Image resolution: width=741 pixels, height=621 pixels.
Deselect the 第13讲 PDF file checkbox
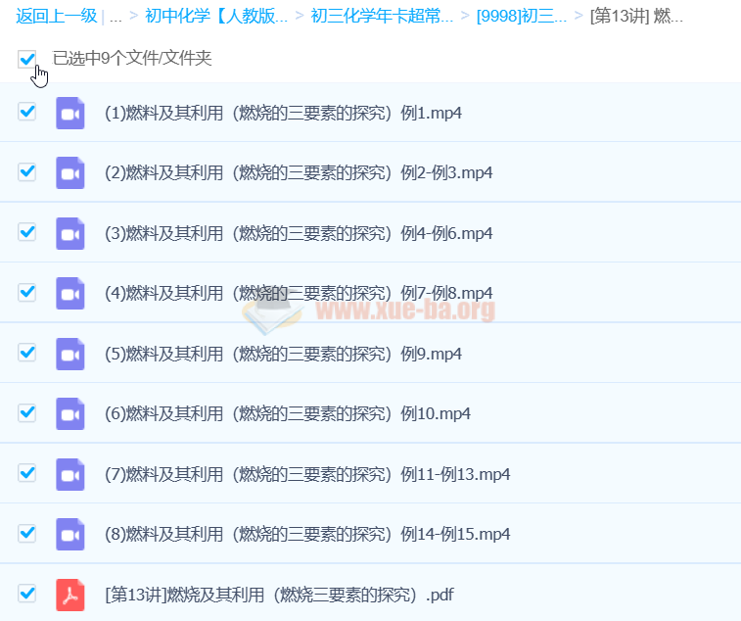click(x=27, y=594)
